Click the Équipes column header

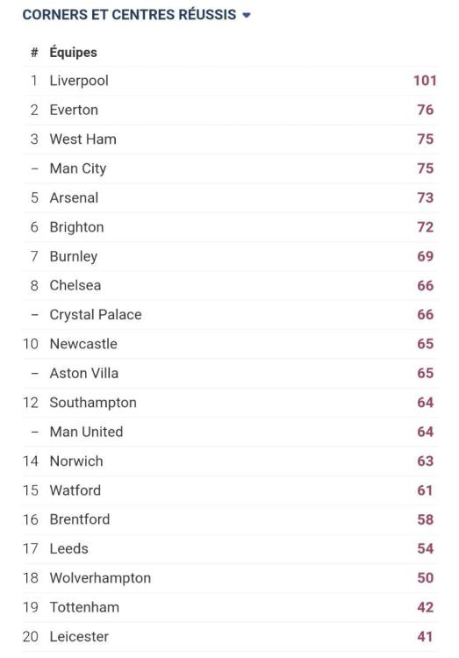[x=73, y=53]
